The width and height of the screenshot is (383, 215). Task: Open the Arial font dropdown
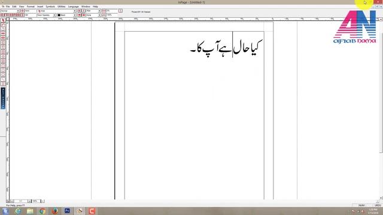(75, 11)
